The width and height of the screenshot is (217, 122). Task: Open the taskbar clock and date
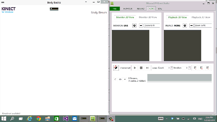(x=209, y=119)
